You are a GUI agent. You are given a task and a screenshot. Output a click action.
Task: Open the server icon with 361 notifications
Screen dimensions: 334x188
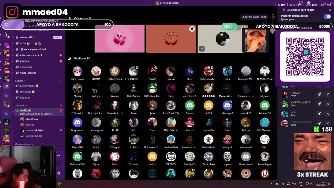pyautogui.click(x=6, y=69)
